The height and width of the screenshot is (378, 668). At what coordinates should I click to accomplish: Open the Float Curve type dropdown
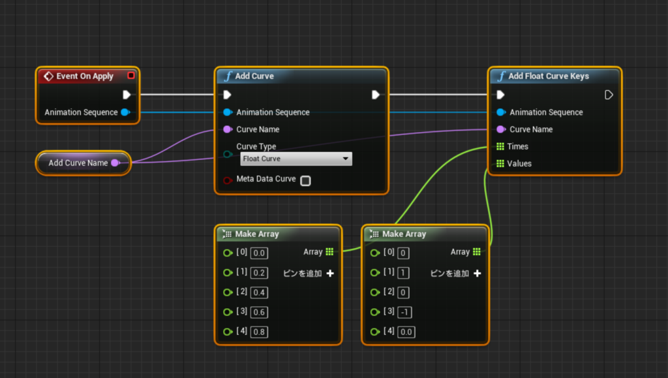click(x=296, y=159)
